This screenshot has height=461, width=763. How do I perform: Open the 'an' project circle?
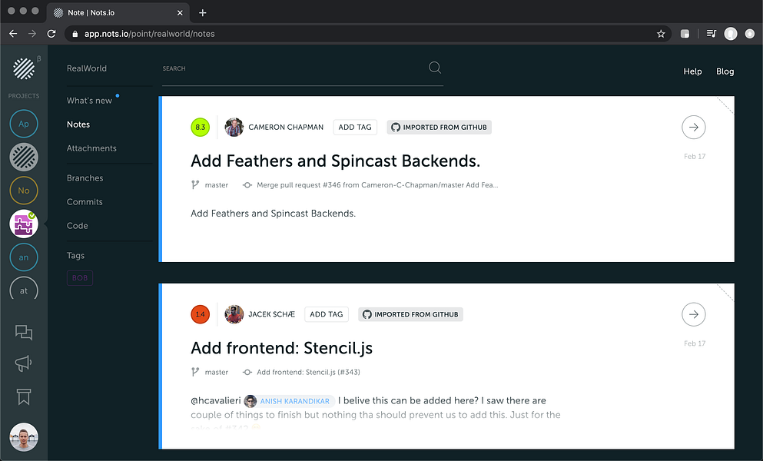24,257
